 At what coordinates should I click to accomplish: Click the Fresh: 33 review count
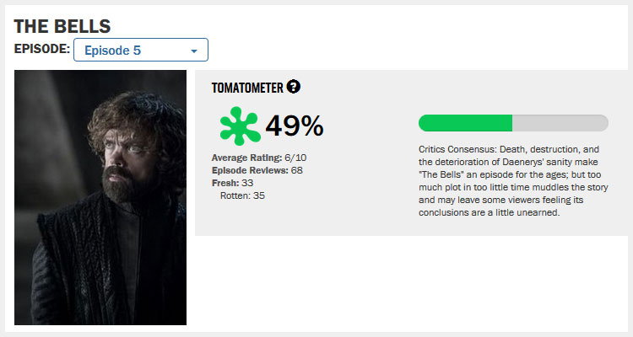pyautogui.click(x=232, y=183)
